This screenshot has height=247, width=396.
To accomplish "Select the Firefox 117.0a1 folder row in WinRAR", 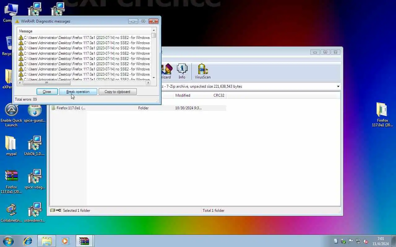I will click(138, 108).
